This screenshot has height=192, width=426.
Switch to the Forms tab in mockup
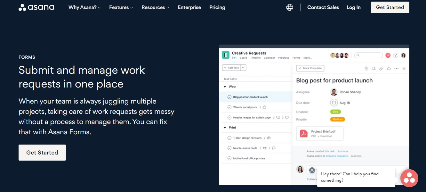296,58
